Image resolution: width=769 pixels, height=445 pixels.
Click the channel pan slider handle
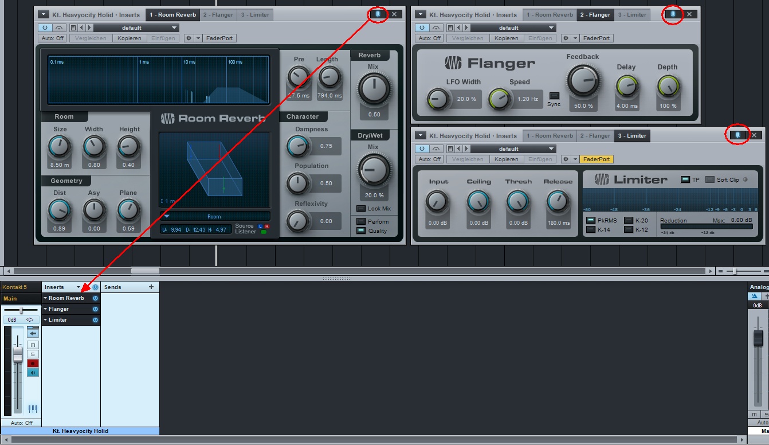point(21,310)
